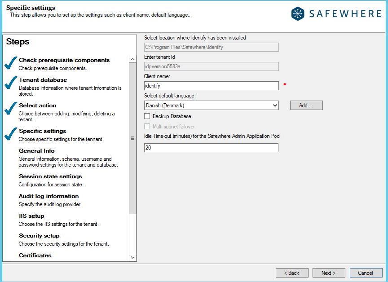Focus the Client name input field
Viewport: 388px width, 282px height.
pyautogui.click(x=212, y=86)
